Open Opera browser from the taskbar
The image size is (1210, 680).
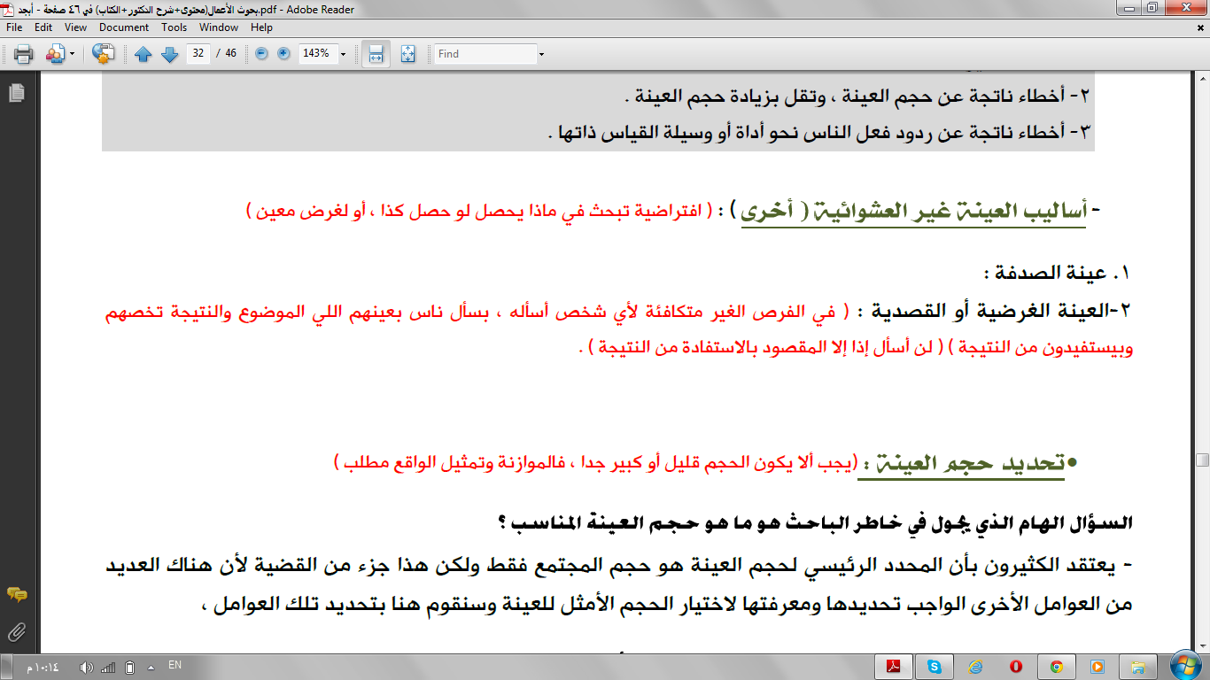pos(1016,666)
